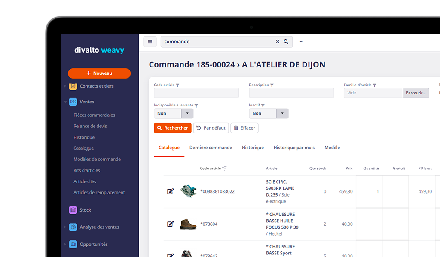Collapse the Ventes section arrow
The width and height of the screenshot is (440, 257).
pos(65,102)
